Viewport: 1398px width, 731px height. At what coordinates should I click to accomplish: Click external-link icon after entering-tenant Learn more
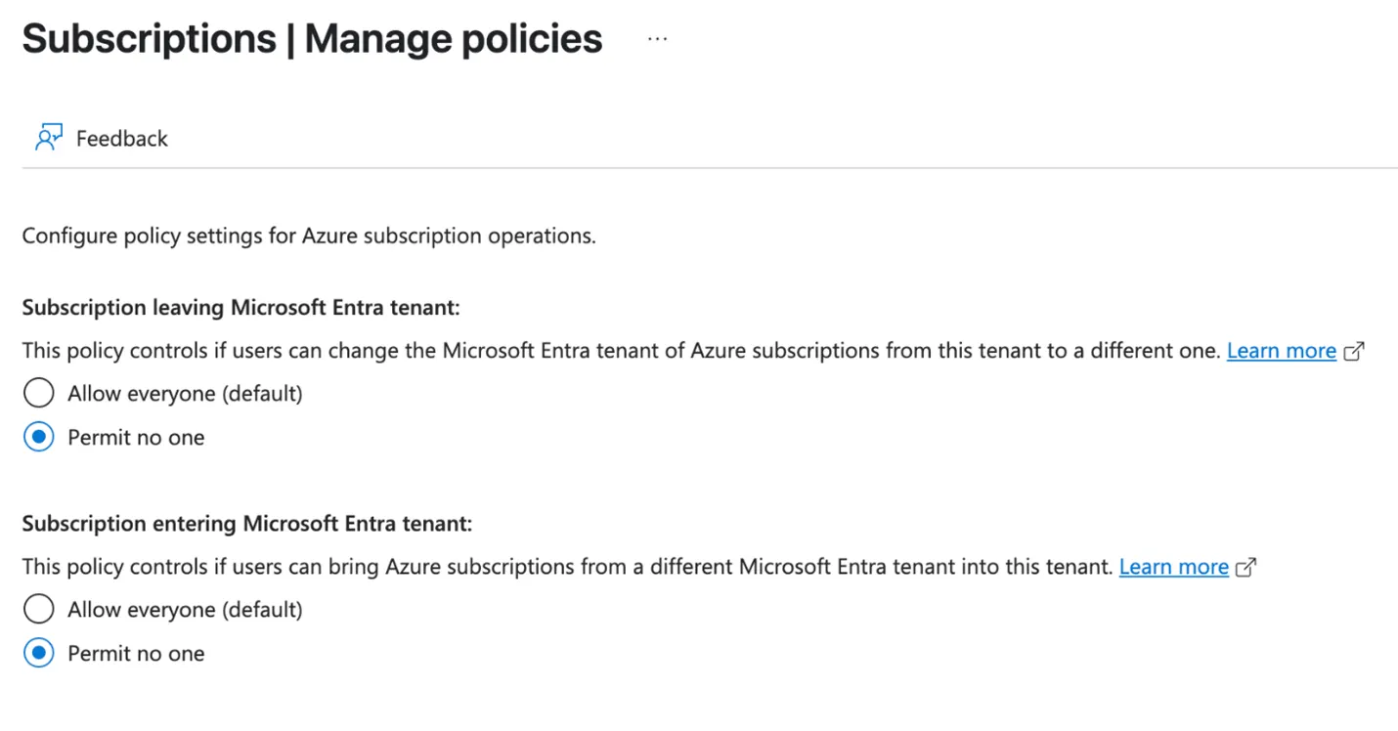coord(1246,568)
